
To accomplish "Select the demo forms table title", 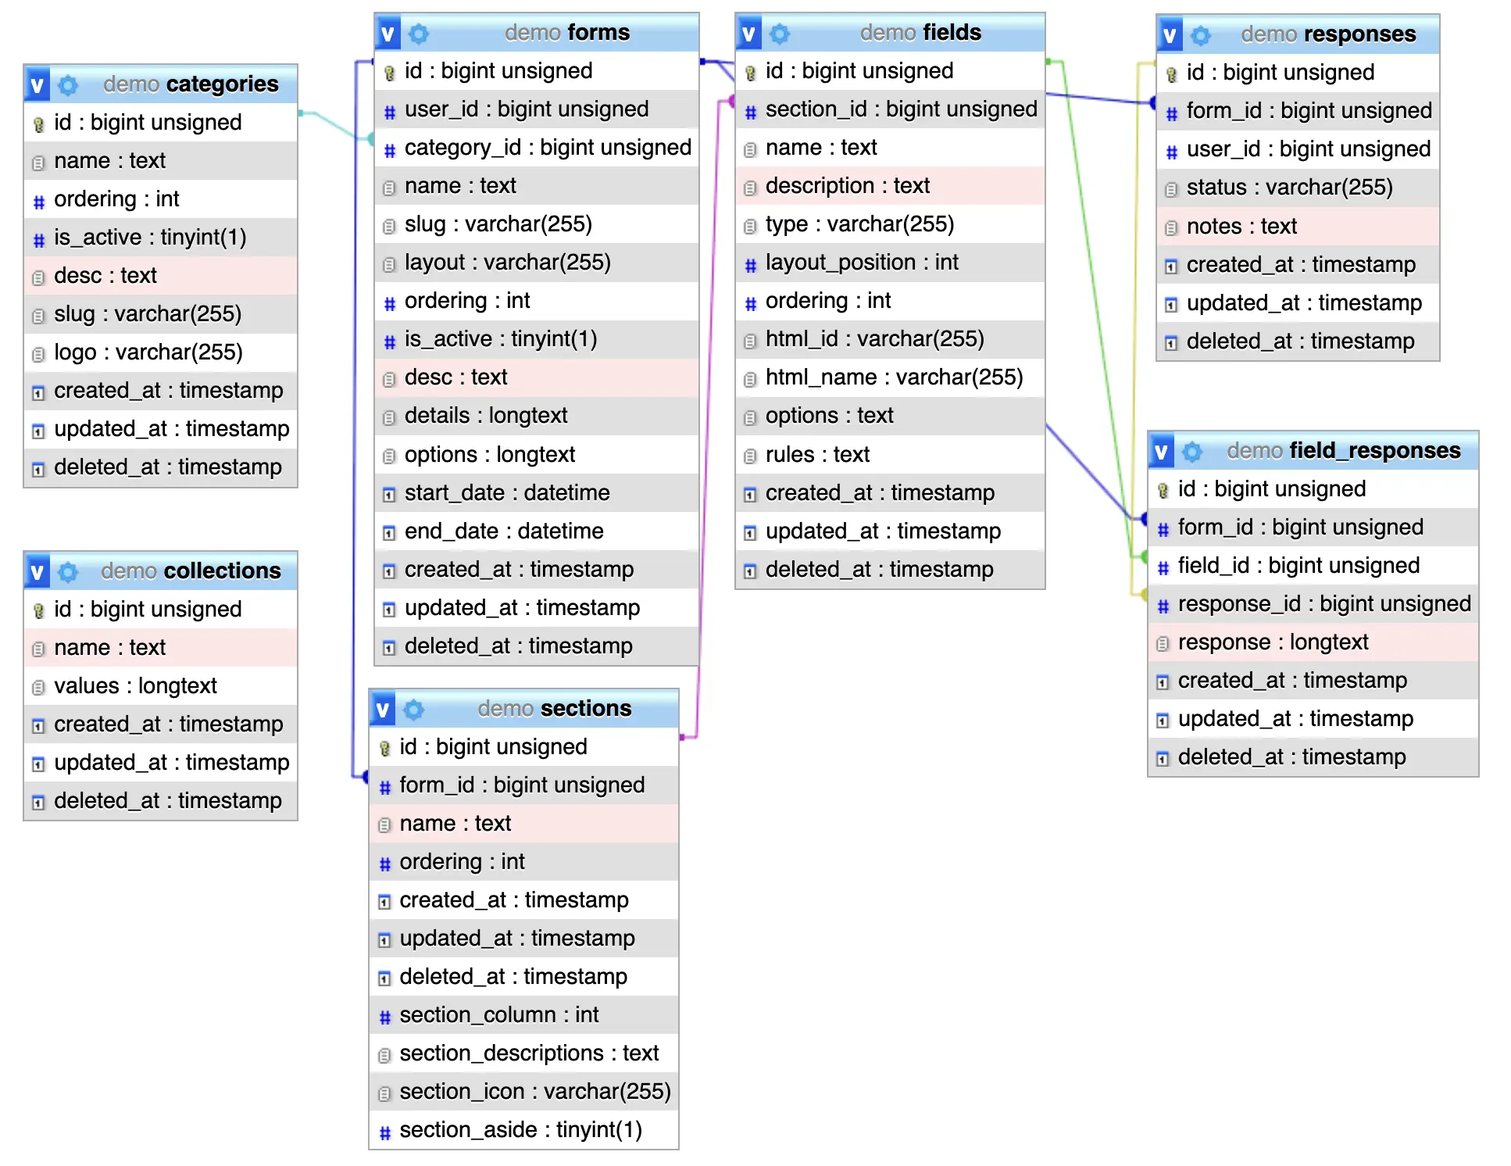I will coord(567,33).
